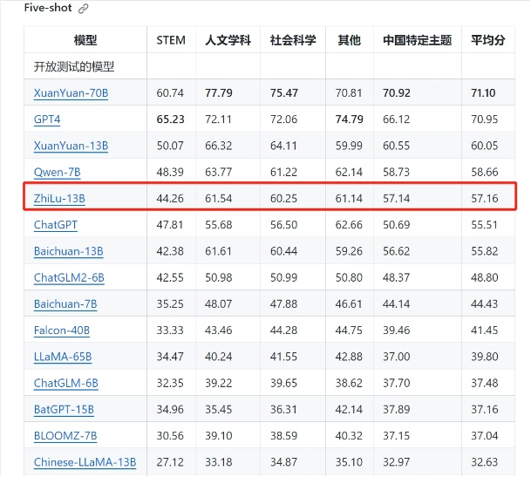Screen dimensions: 531x477
Task: Open the GPT4 model link
Action: pos(47,119)
